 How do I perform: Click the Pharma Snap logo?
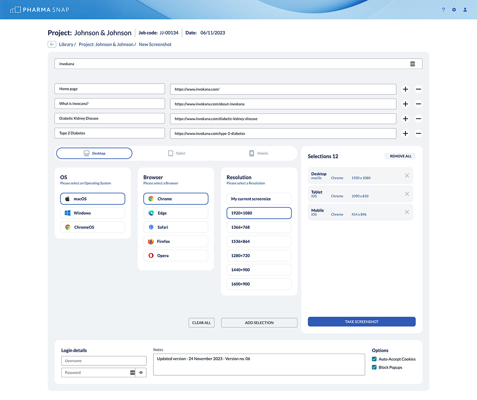(x=39, y=10)
